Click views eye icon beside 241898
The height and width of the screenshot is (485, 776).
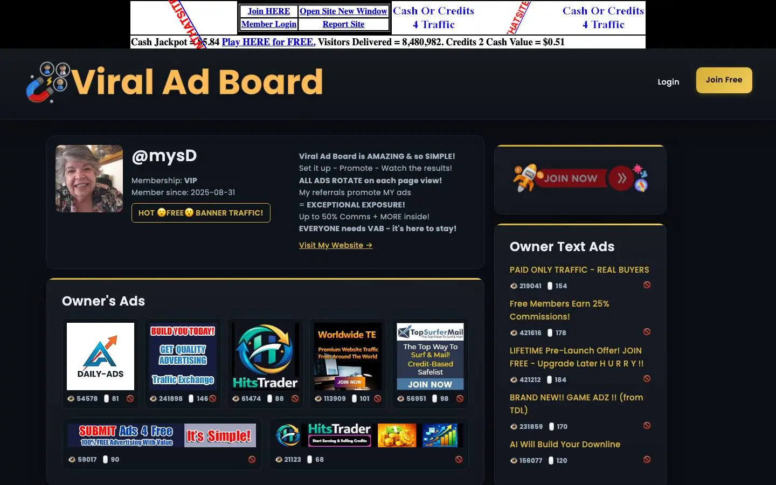tap(153, 399)
